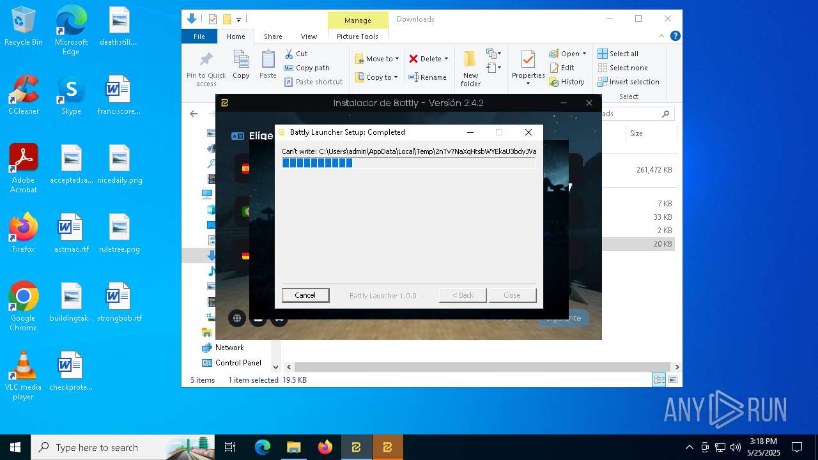
Task: Collapse the Explorer ribbon
Action: tap(662, 36)
